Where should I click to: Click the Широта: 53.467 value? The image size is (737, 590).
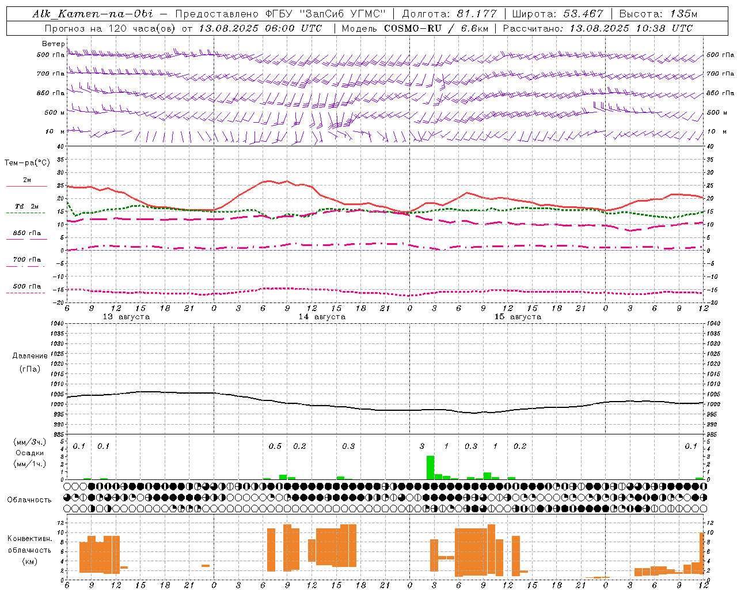click(557, 14)
